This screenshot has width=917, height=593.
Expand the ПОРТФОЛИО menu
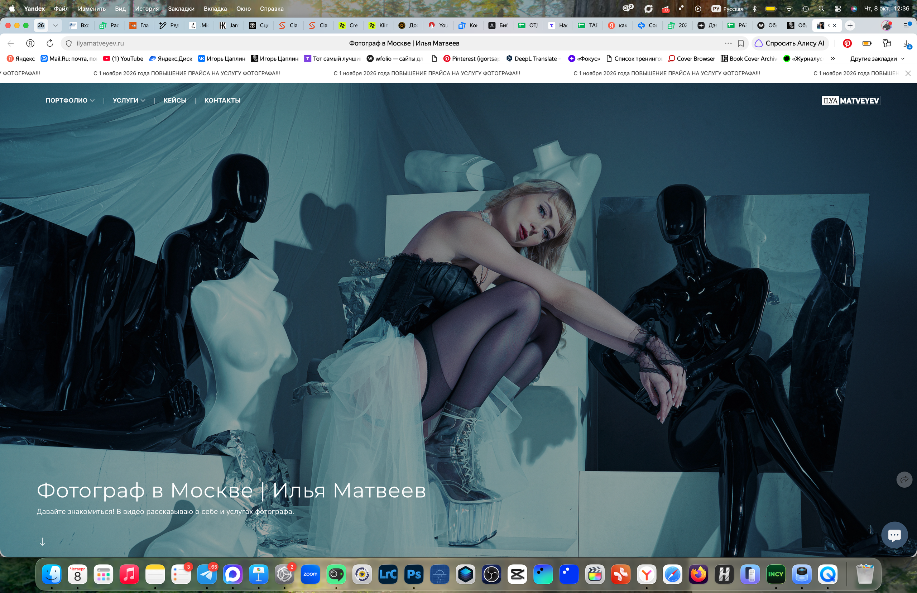pyautogui.click(x=70, y=100)
